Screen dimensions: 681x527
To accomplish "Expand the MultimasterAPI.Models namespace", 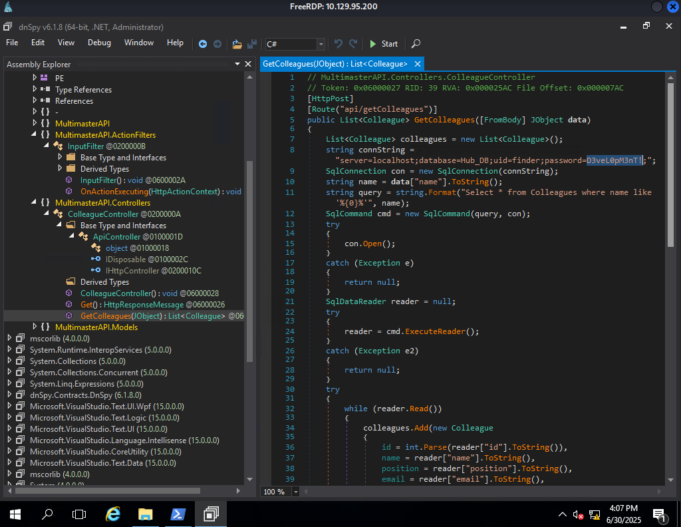I will point(35,327).
